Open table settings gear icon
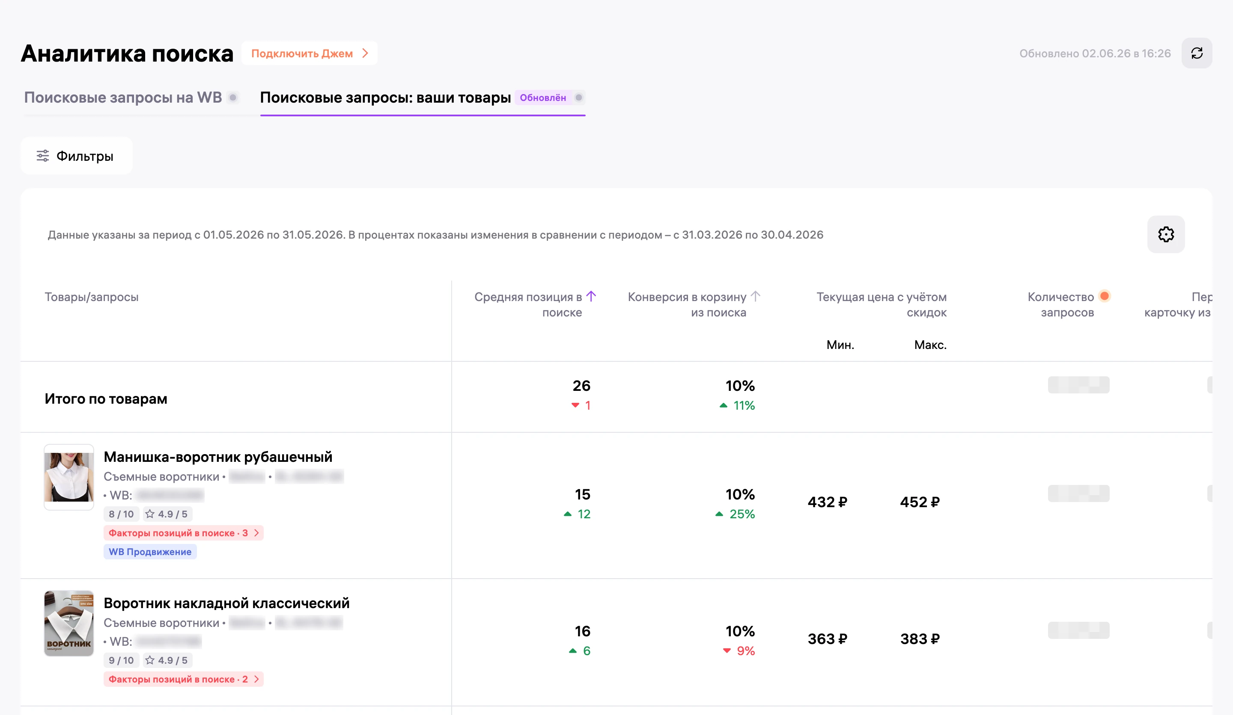The image size is (1233, 715). pyautogui.click(x=1165, y=235)
